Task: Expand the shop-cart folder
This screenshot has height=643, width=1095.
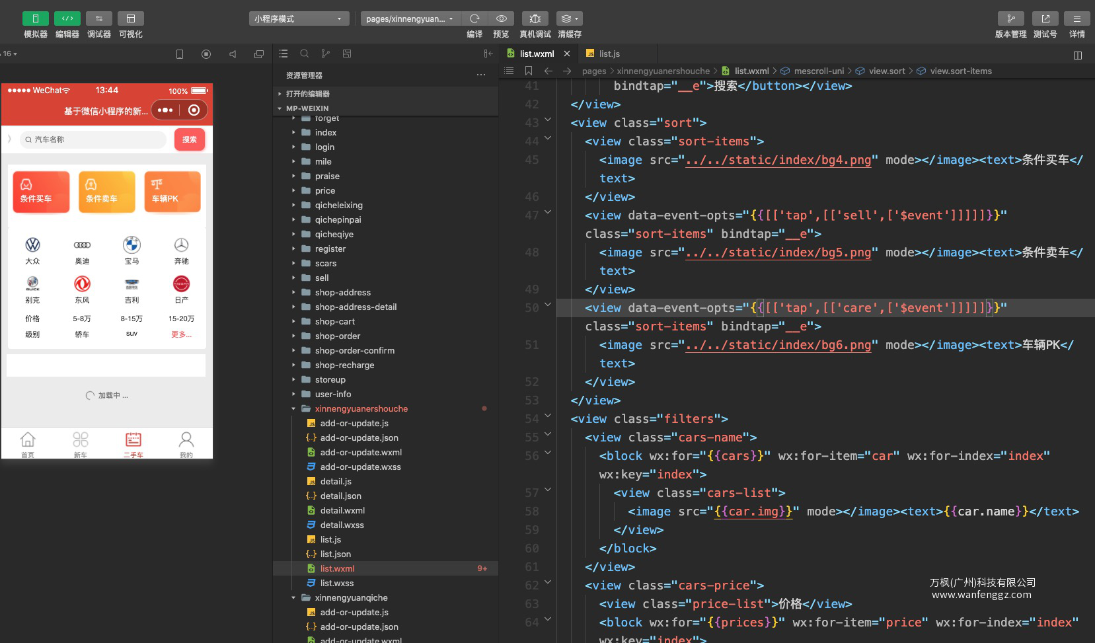Action: 335,321
